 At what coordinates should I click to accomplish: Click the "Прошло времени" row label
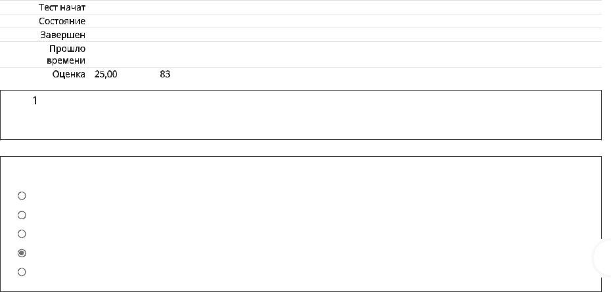66,54
